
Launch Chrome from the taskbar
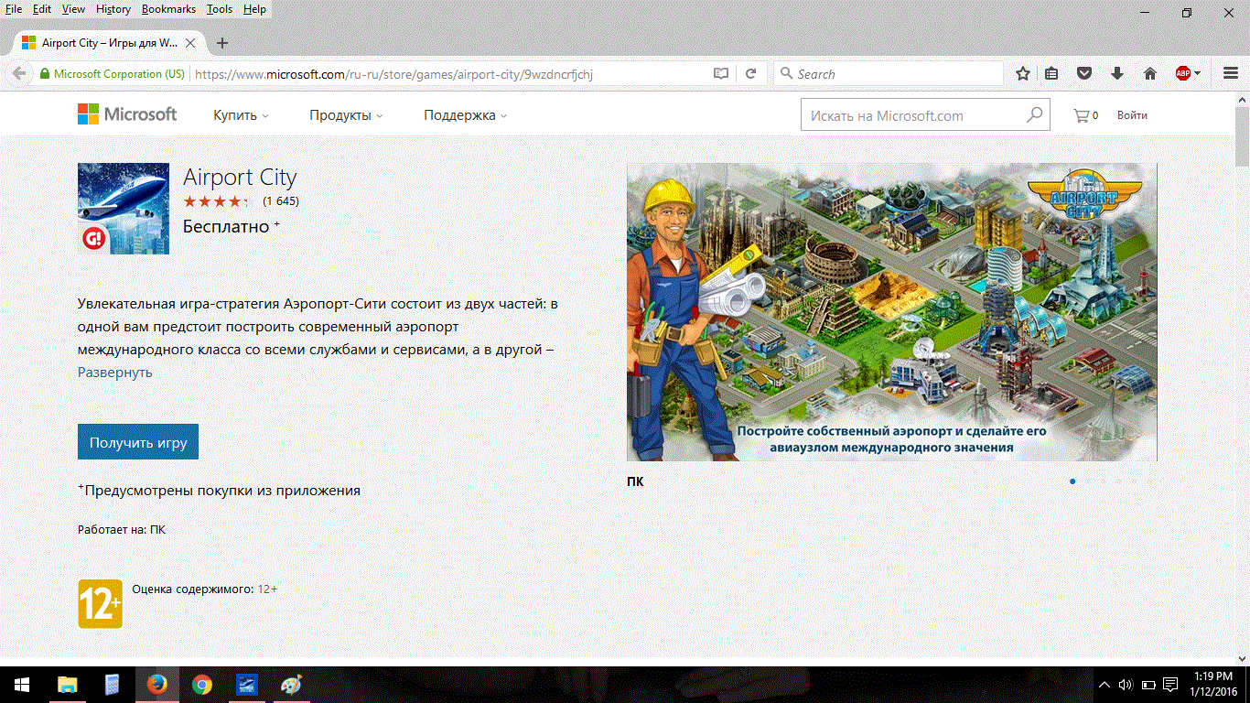tap(202, 685)
